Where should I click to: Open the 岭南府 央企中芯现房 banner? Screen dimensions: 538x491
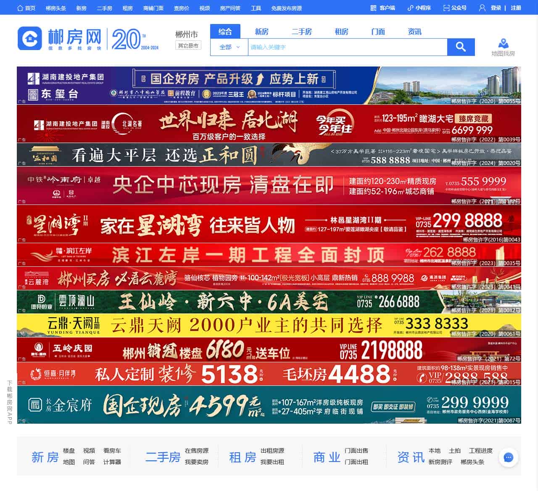click(269, 186)
